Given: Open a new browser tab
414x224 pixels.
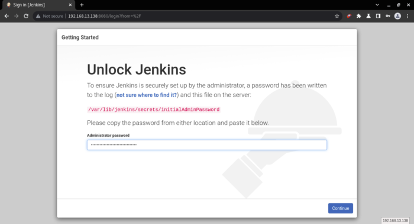Looking at the screenshot, I should click(x=82, y=5).
